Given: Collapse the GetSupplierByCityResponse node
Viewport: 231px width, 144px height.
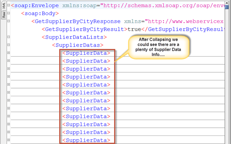Looking at the screenshot, I should point(9,21).
